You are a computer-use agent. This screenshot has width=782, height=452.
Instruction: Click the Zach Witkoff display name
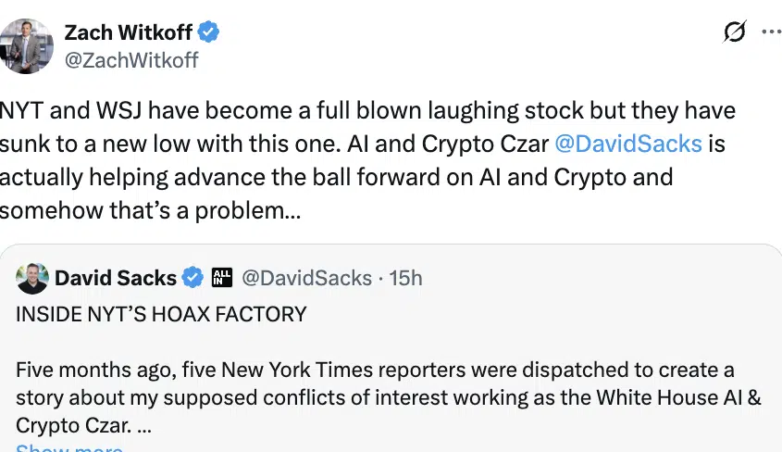click(x=128, y=32)
